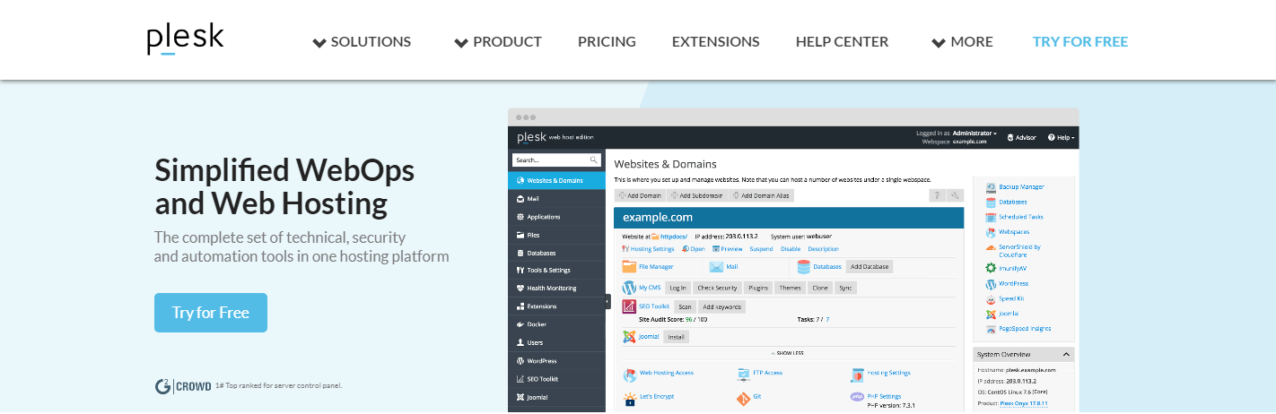The height and width of the screenshot is (414, 1276).
Task: Go to the HELP CENTER
Action: 842,41
